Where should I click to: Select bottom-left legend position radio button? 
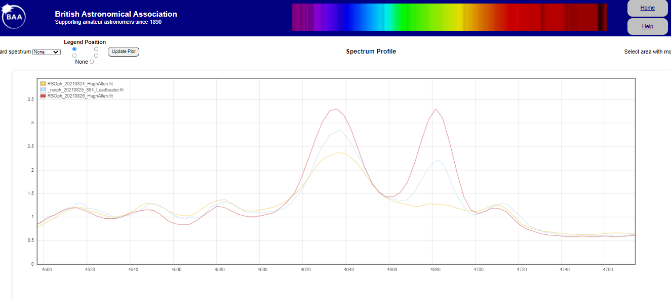pos(74,56)
